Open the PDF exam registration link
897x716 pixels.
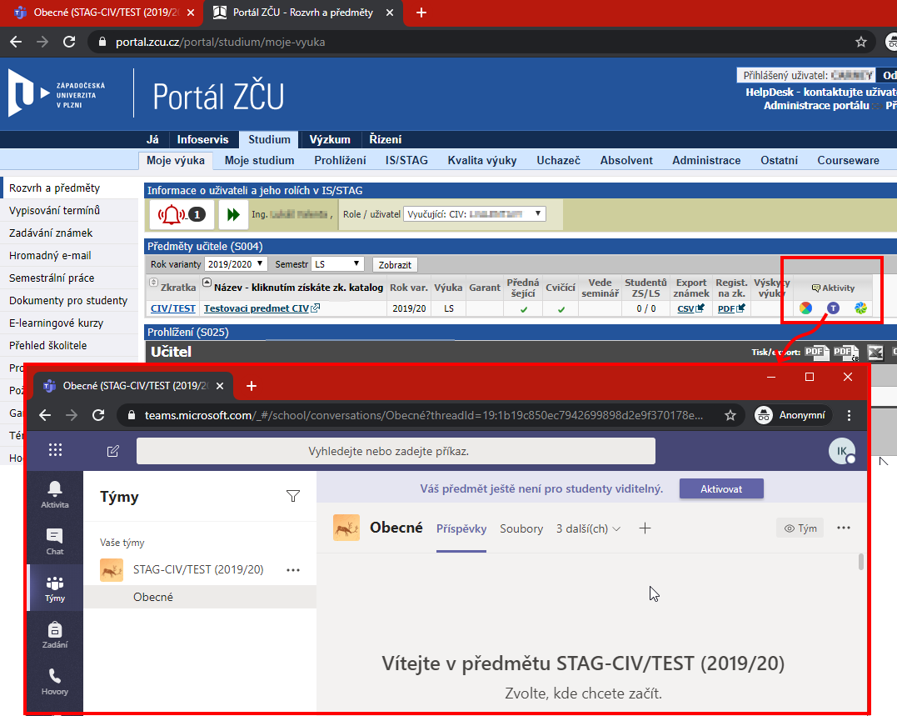[731, 308]
